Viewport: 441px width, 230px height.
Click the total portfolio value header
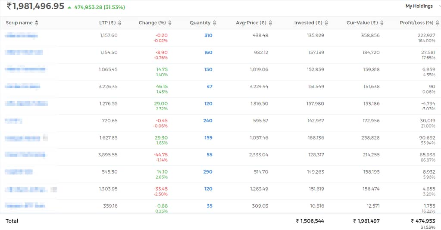click(35, 6)
